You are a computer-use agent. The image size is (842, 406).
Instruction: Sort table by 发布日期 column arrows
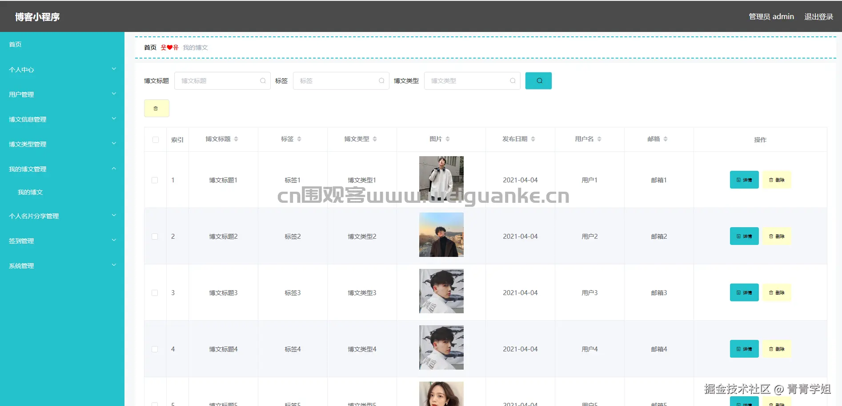pos(533,139)
